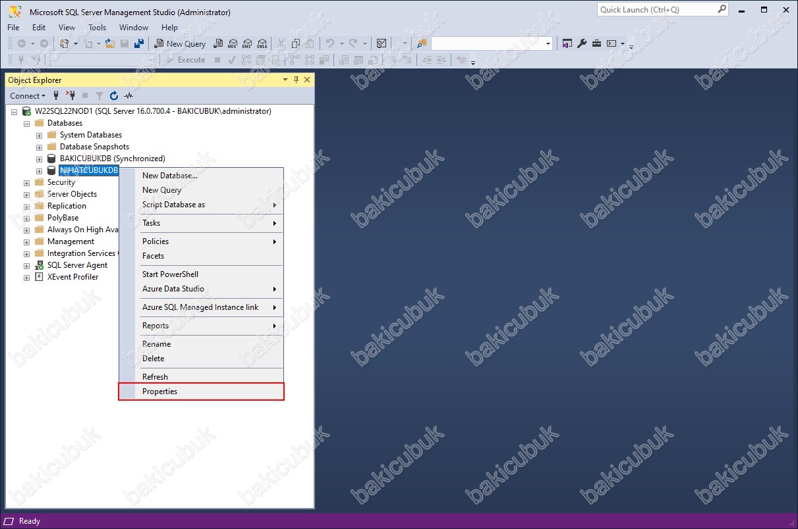798x529 pixels.
Task: Click the New Project icon
Action: [64, 43]
